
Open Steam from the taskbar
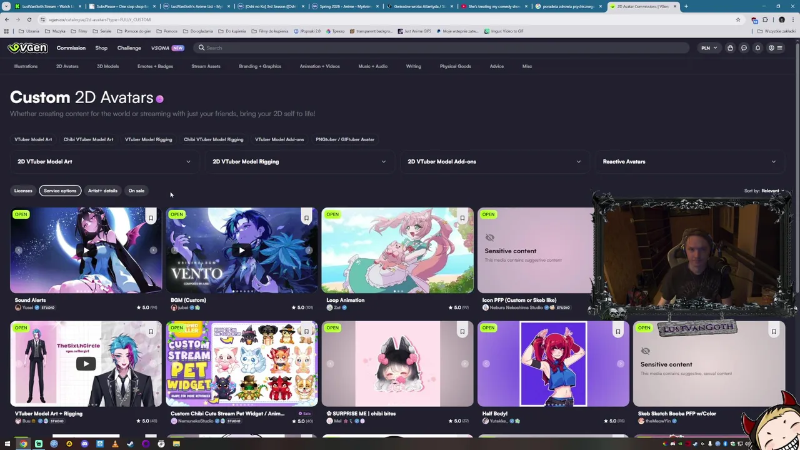pyautogui.click(x=130, y=444)
